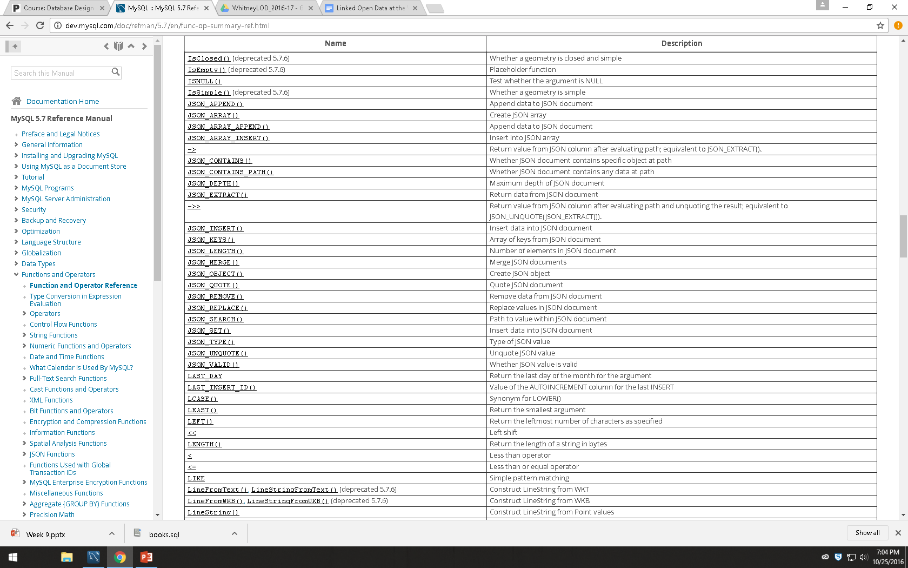Open PowerPoint from the taskbar
The width and height of the screenshot is (908, 568).
[x=146, y=557]
